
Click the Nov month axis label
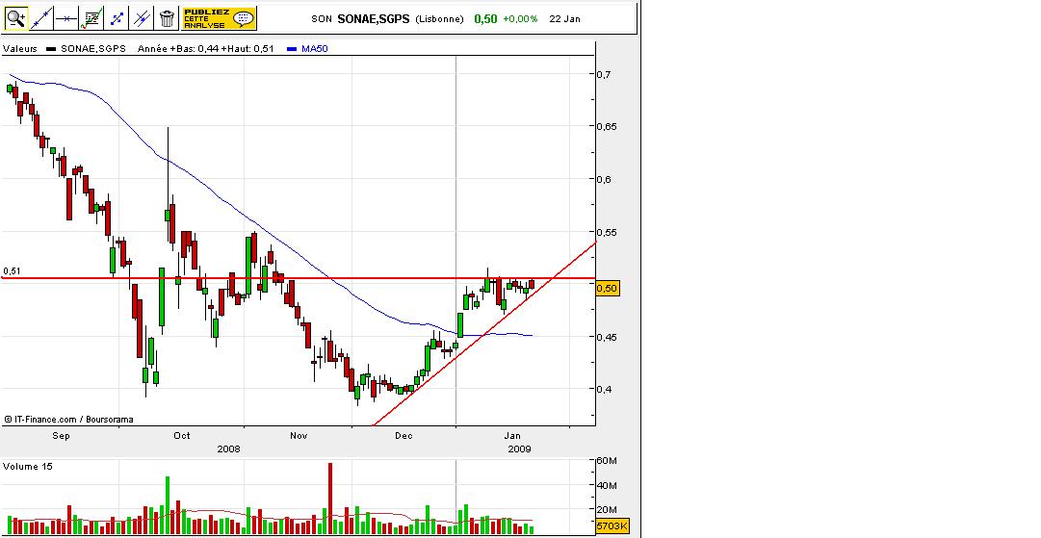click(299, 436)
